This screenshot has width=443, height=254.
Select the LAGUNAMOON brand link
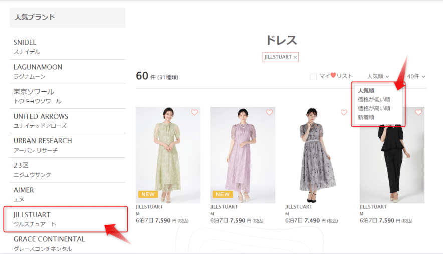coord(68,72)
